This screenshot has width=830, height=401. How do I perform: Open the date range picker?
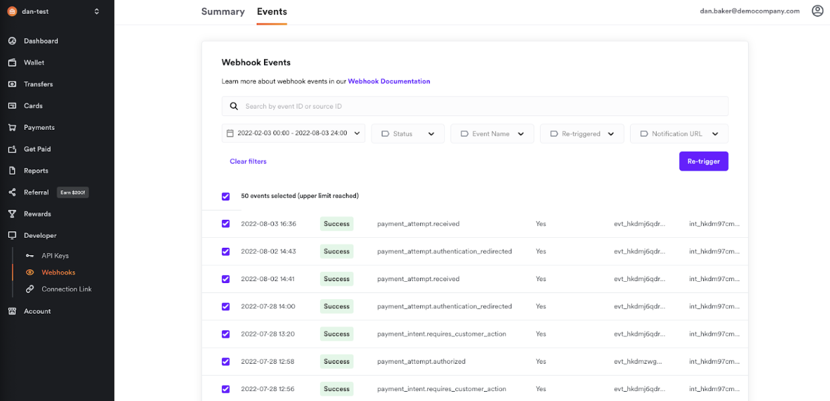[293, 134]
